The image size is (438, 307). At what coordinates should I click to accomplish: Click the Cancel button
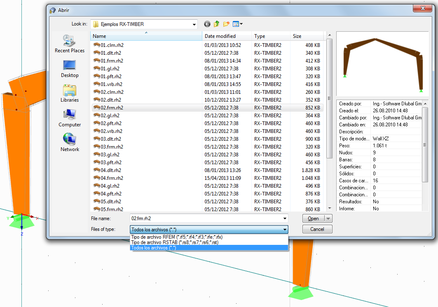click(x=317, y=229)
